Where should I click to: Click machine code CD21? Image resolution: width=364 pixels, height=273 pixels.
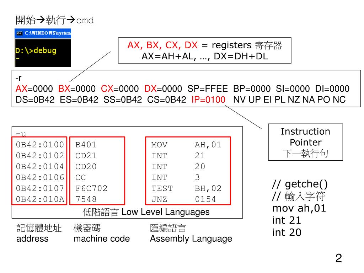[x=86, y=156]
